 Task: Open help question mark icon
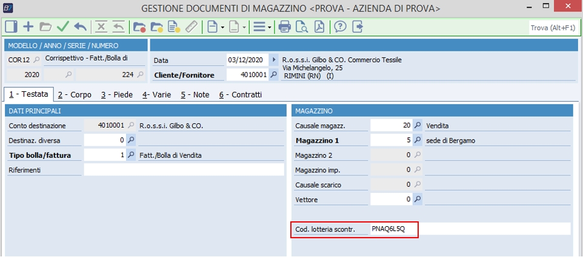point(340,27)
